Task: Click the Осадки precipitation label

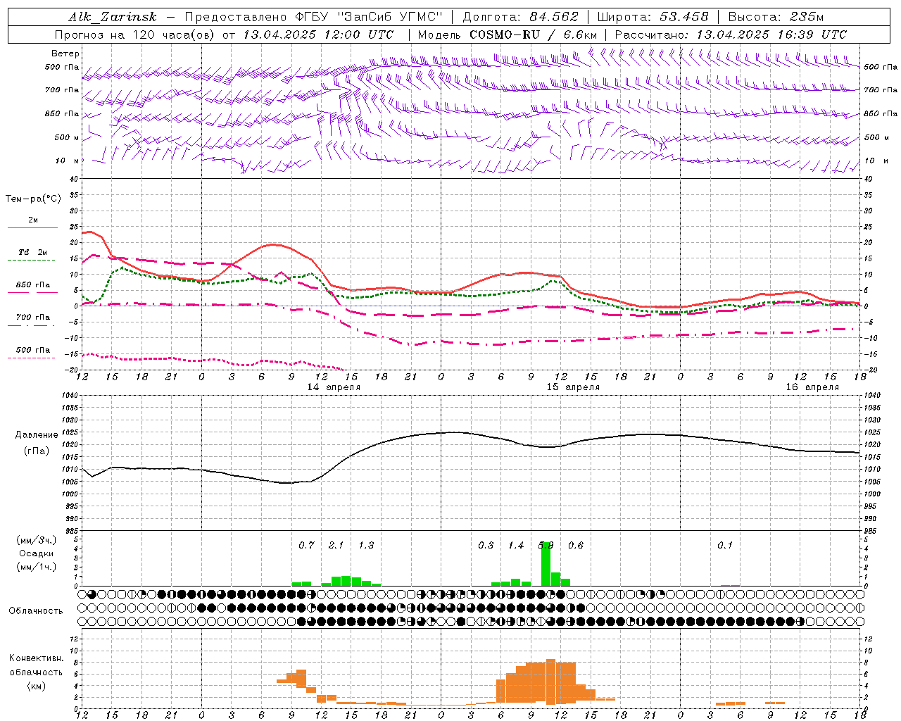Action: tap(36, 553)
